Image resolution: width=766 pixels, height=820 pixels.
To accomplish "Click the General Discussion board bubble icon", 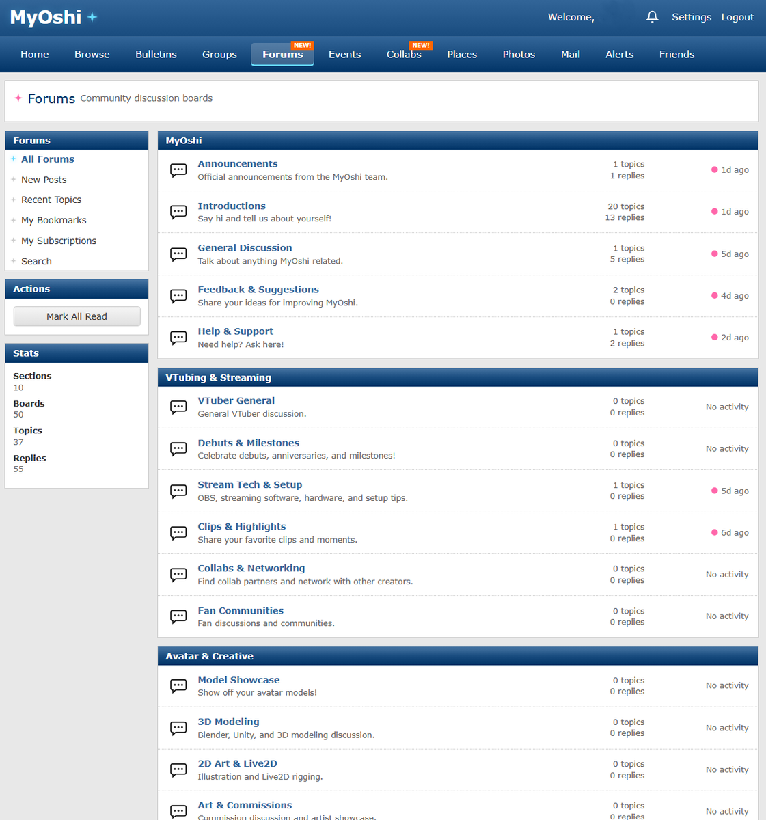I will click(x=178, y=254).
